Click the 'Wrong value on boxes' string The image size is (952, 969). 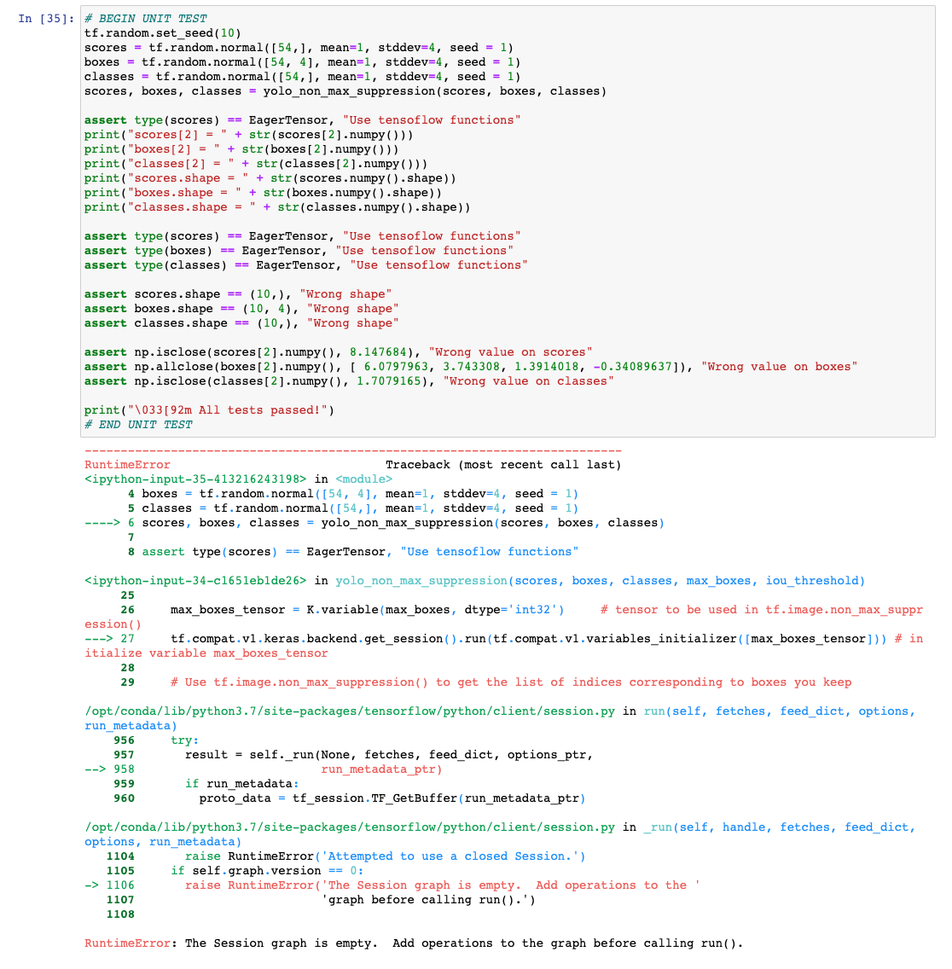click(x=779, y=367)
